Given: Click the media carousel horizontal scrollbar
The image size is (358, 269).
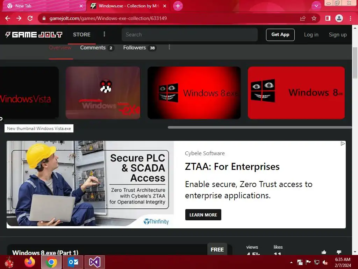Looking at the screenshot, I should tap(260, 127).
